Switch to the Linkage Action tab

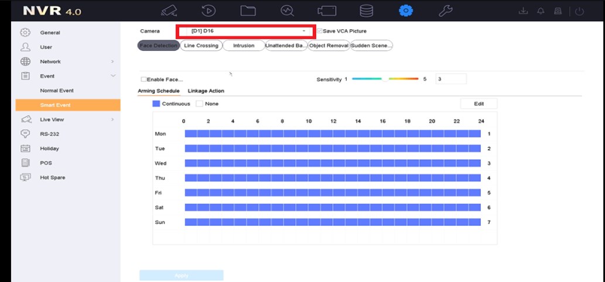click(206, 91)
